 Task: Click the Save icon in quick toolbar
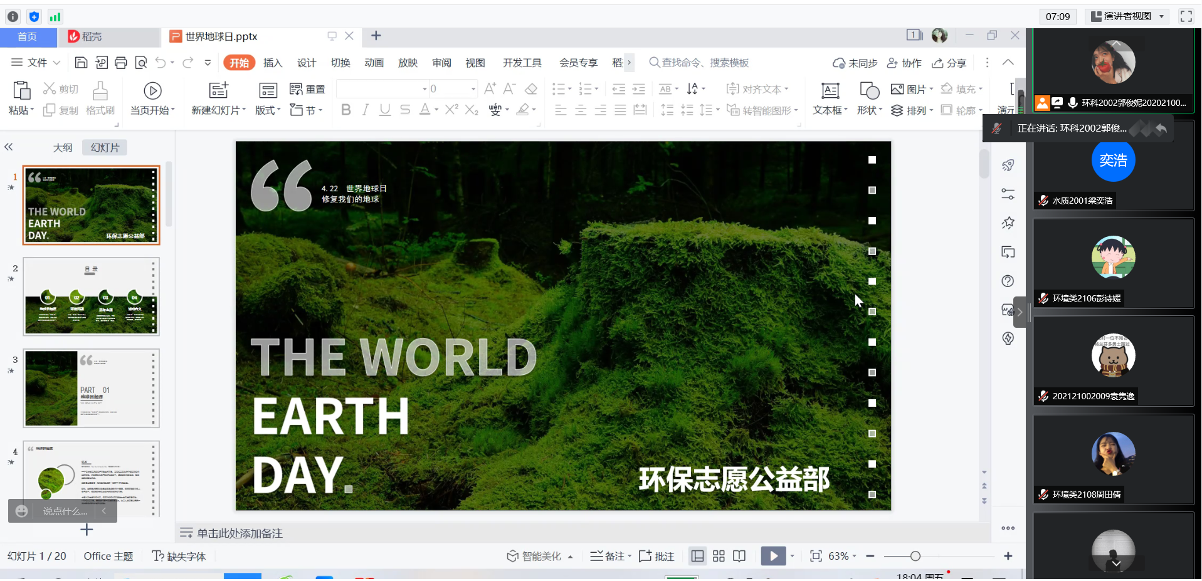coord(81,63)
